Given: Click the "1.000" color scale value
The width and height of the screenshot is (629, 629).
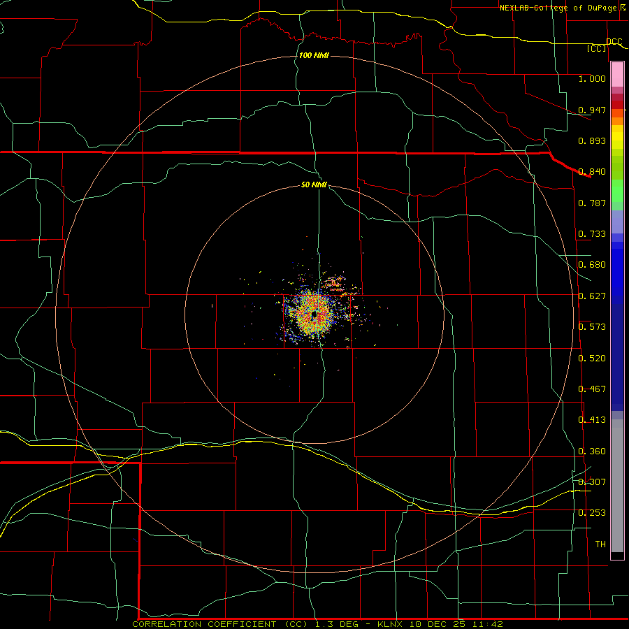Looking at the screenshot, I should coord(592,78).
